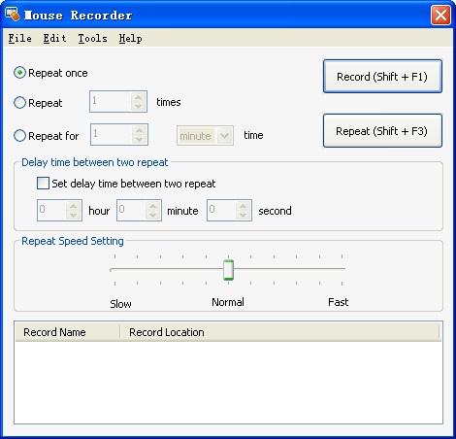Close the Mouse Recorder window
The image size is (456, 439).
(440, 15)
